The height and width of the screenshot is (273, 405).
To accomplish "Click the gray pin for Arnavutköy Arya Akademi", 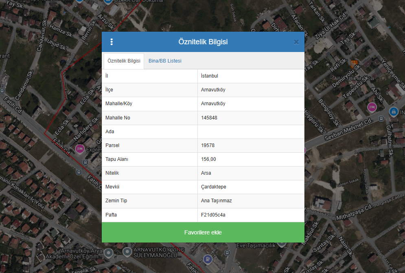I will [108, 253].
